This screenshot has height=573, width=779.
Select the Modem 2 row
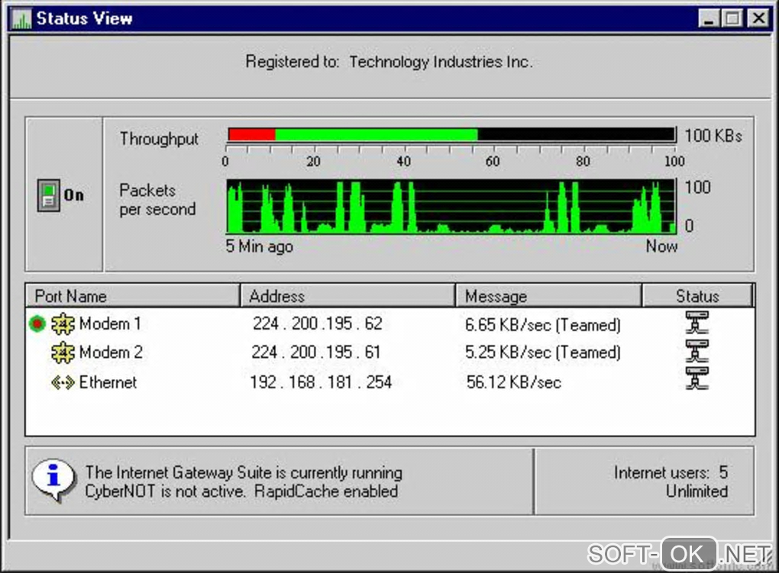390,352
